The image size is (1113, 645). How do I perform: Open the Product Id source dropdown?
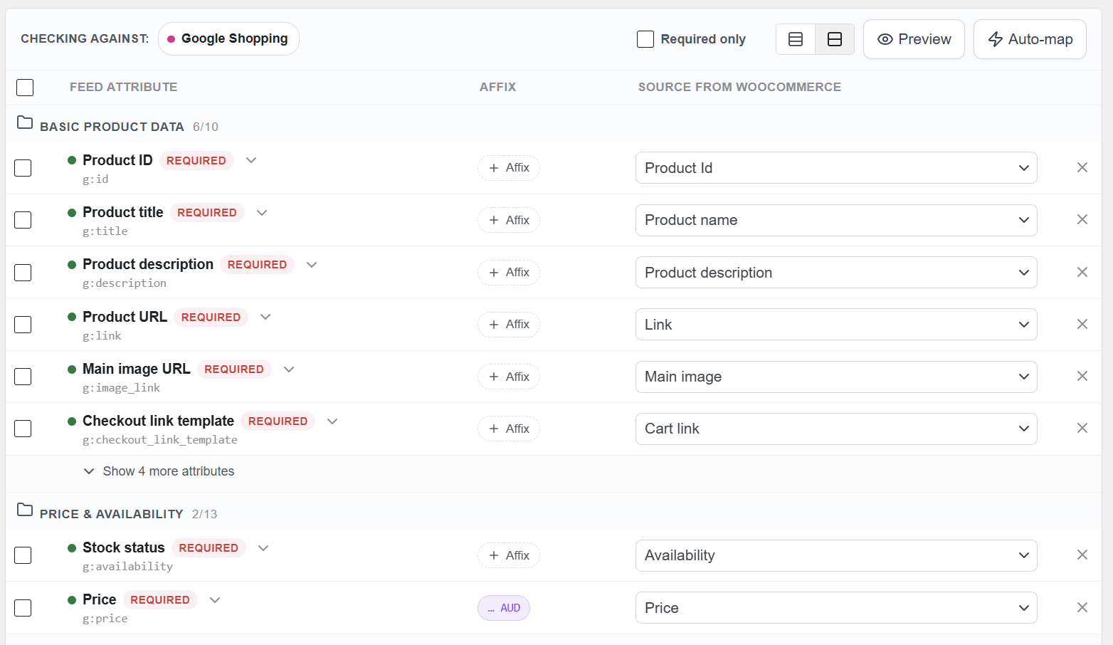836,168
